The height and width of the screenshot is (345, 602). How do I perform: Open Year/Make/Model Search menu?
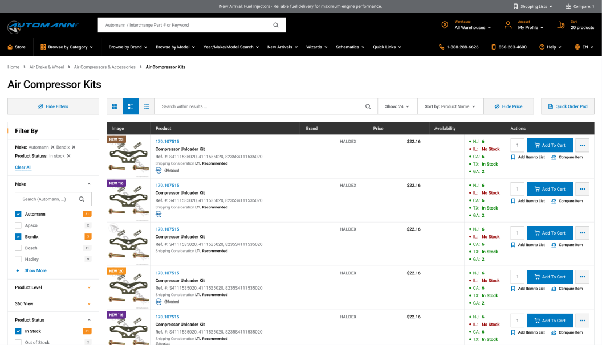pos(231,47)
